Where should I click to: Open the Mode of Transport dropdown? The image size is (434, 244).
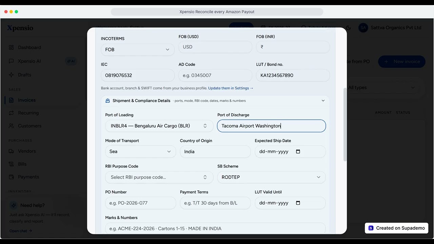(x=141, y=151)
